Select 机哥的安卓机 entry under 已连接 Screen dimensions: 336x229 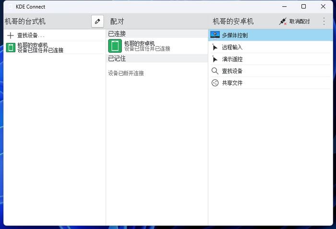tap(157, 46)
